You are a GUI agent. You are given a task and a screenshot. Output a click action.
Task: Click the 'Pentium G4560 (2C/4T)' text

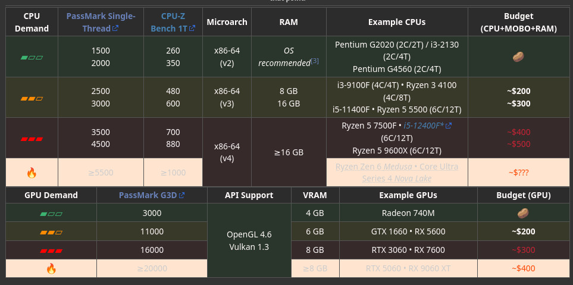397,69
